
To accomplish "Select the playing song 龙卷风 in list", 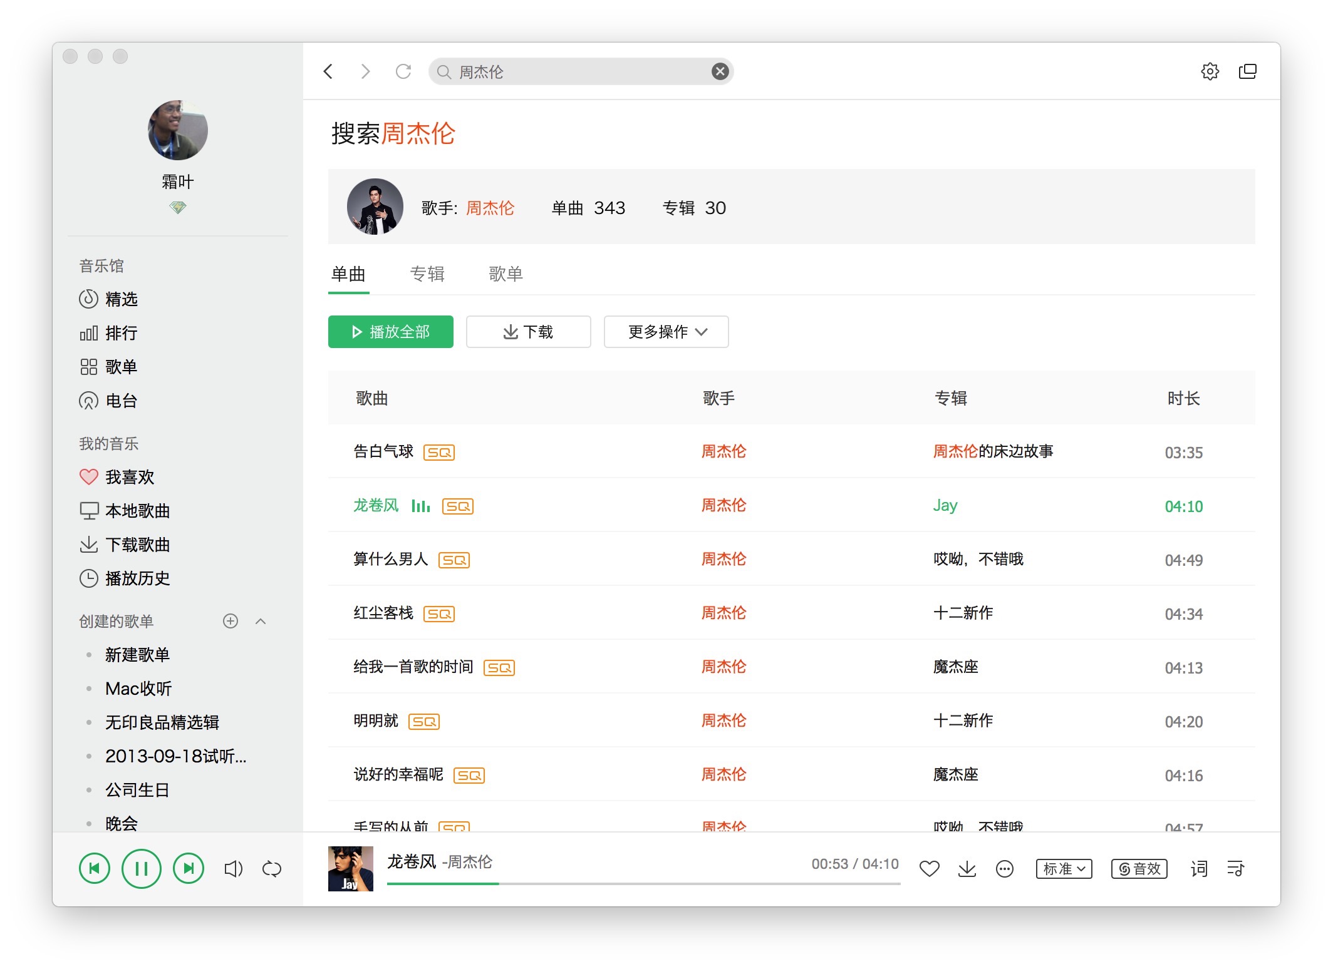I will tap(376, 505).
